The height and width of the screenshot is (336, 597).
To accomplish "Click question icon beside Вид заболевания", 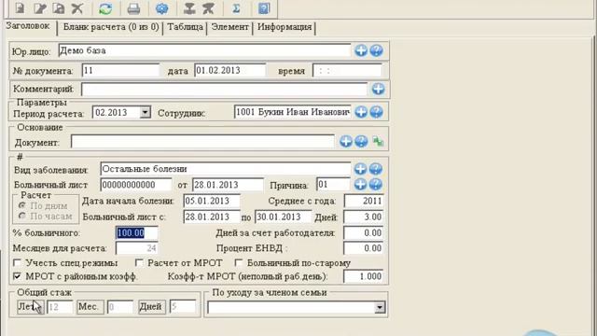I will point(375,169).
